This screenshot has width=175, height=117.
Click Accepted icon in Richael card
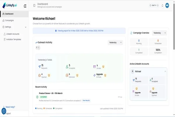click(x=150, y=80)
